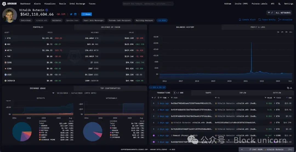Download transactions with the download icon
The width and height of the screenshot is (296, 152).
[x=291, y=88]
